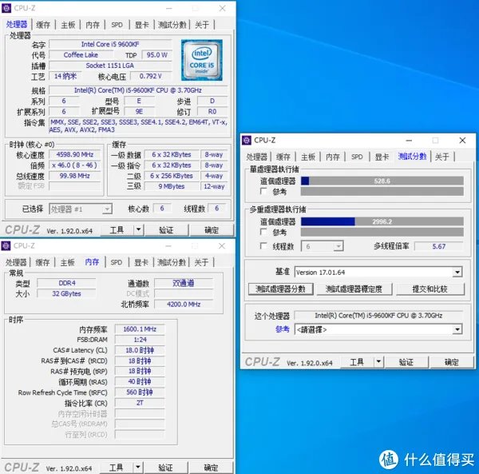Click 北桥频率 value 4200.0 MHz
The width and height of the screenshot is (479, 474).
click(184, 305)
